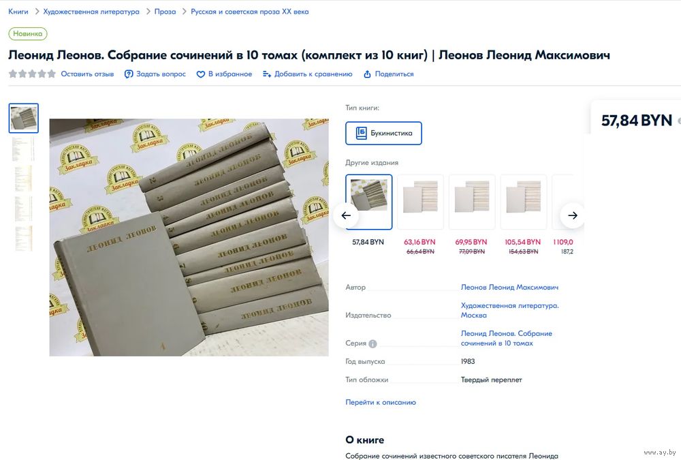Open publisher Художественная литература. Москва link

[x=509, y=310]
